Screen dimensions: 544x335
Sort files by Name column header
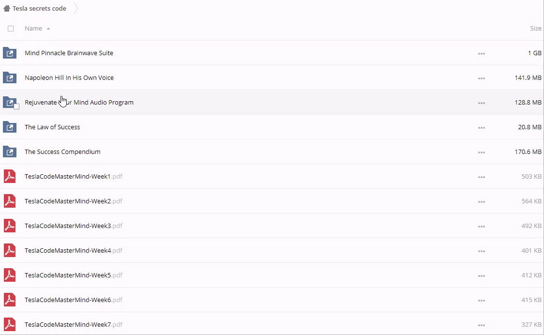point(33,28)
